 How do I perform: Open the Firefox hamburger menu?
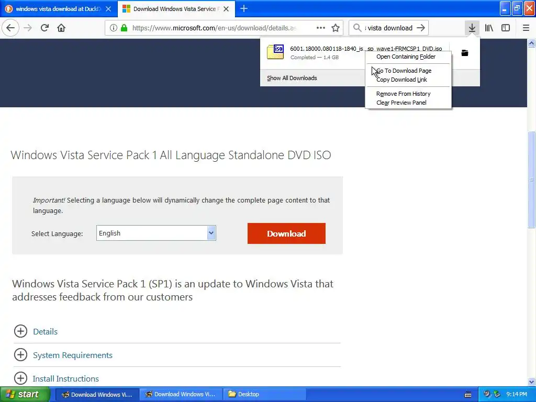[x=526, y=28]
